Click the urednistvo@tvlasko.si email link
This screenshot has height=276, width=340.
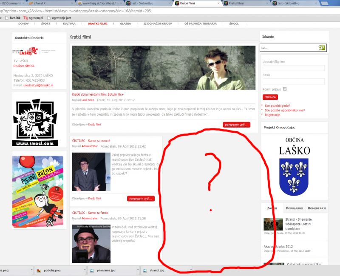click(38, 85)
